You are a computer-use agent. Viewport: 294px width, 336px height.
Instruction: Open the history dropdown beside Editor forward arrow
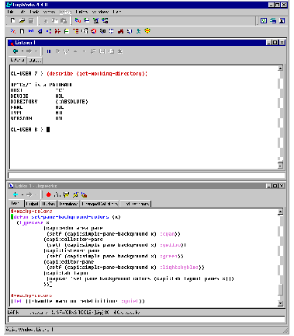click(x=36, y=194)
